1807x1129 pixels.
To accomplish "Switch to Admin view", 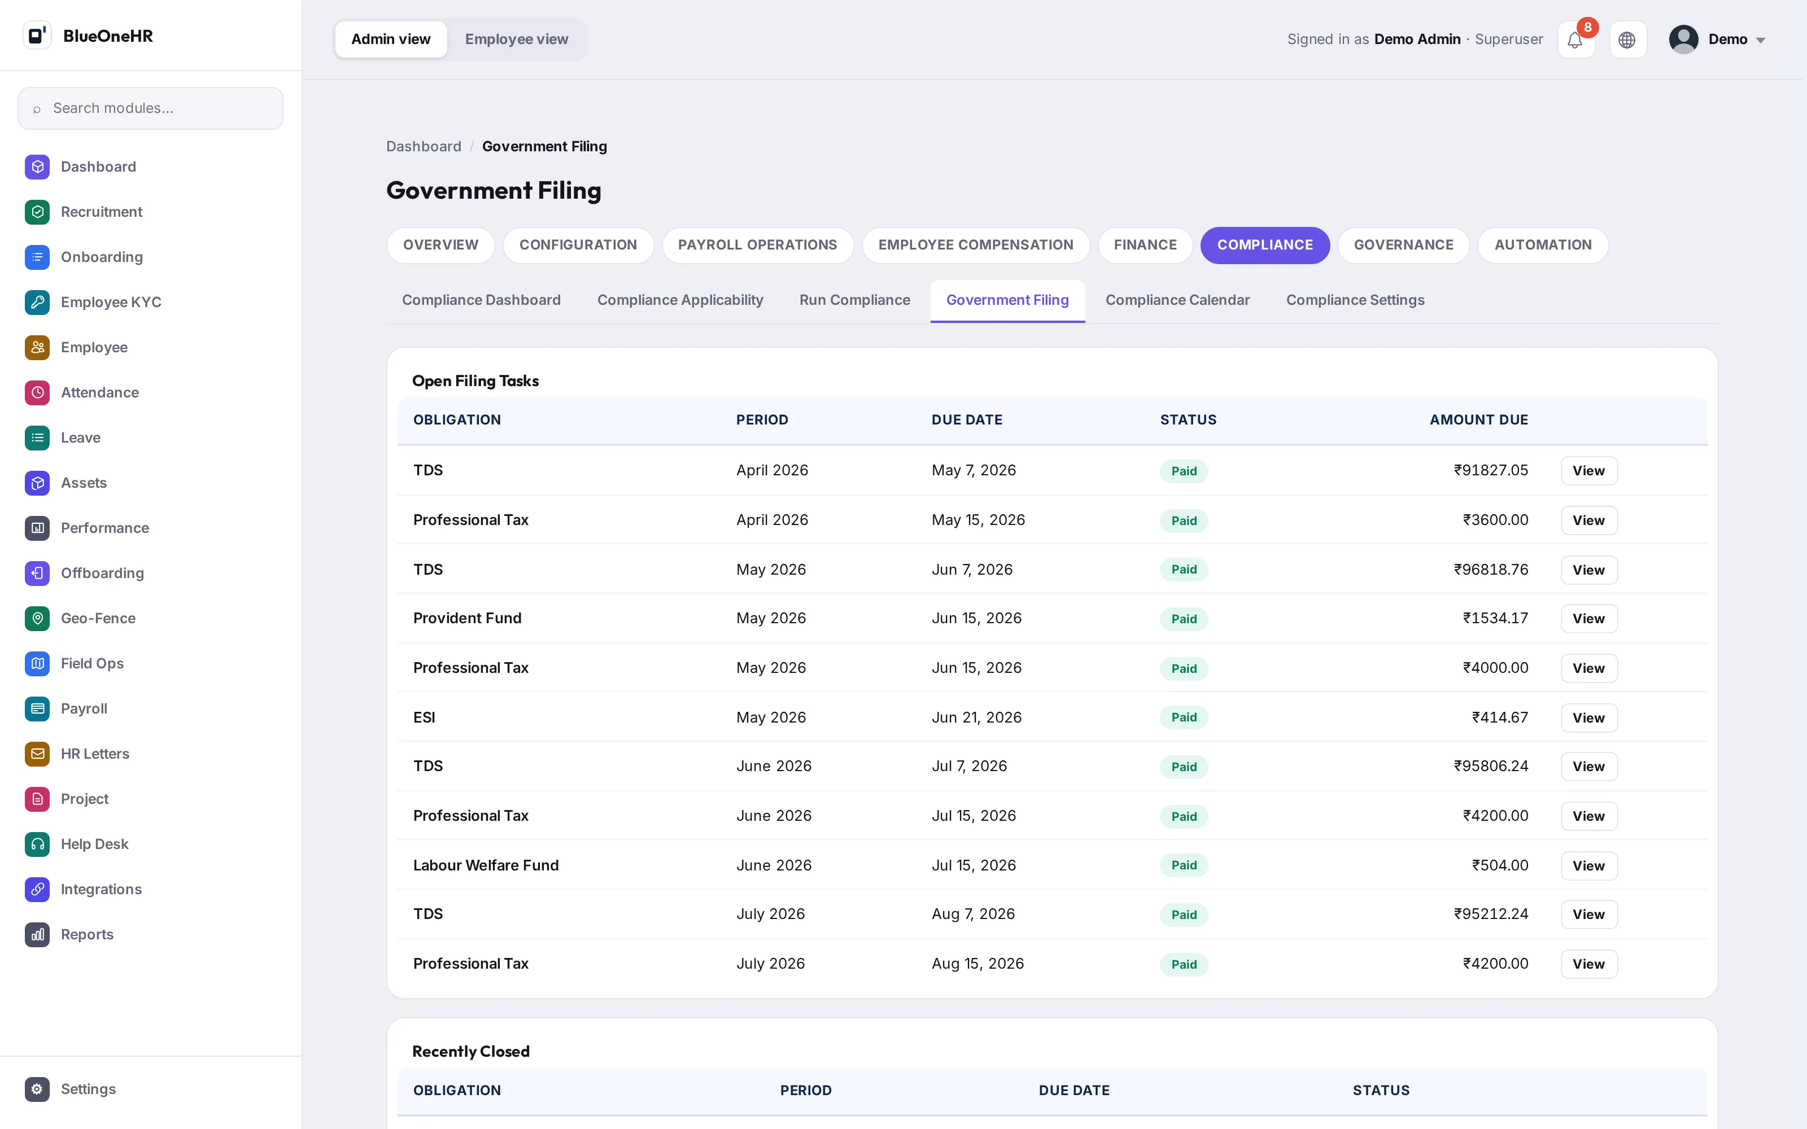I will [391, 40].
